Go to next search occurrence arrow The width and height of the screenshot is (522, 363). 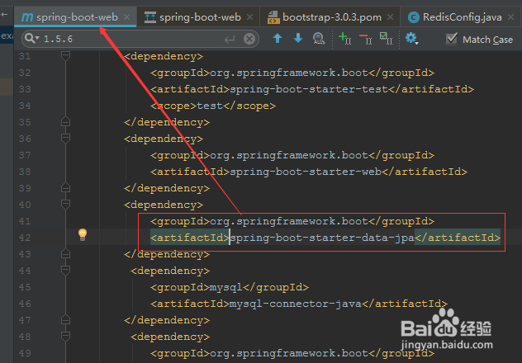point(298,38)
